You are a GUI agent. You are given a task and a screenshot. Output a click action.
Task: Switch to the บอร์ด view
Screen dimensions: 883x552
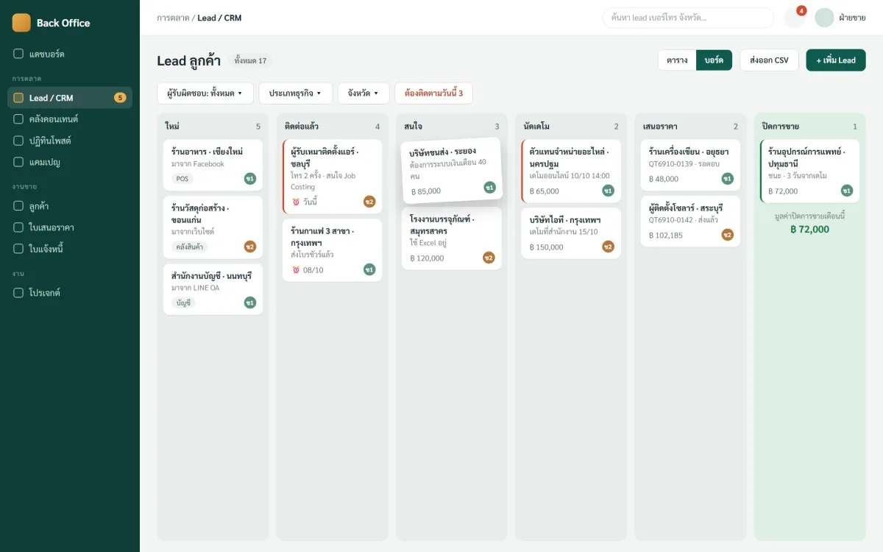pos(714,60)
